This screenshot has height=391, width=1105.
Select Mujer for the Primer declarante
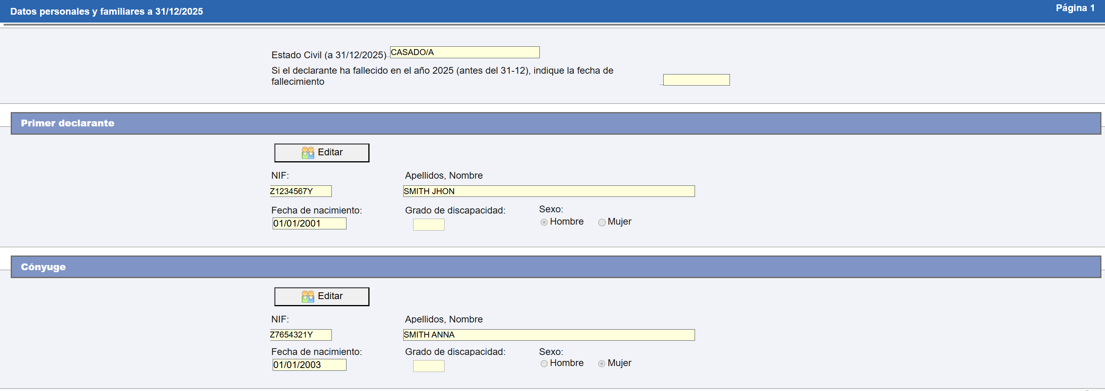tap(602, 222)
